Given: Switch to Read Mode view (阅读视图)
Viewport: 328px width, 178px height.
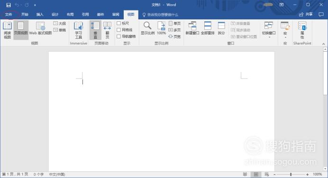Looking at the screenshot, I should pos(7,30).
